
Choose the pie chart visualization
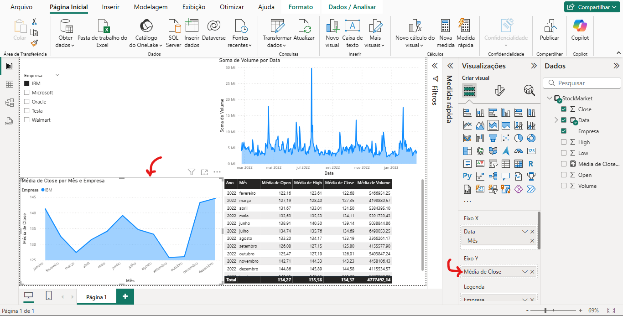(518, 138)
